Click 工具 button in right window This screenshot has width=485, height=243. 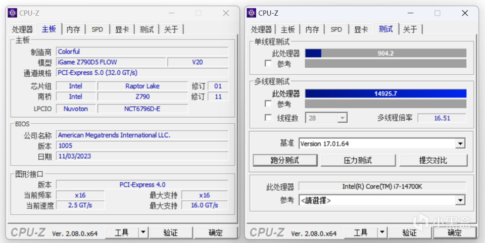click(361, 232)
